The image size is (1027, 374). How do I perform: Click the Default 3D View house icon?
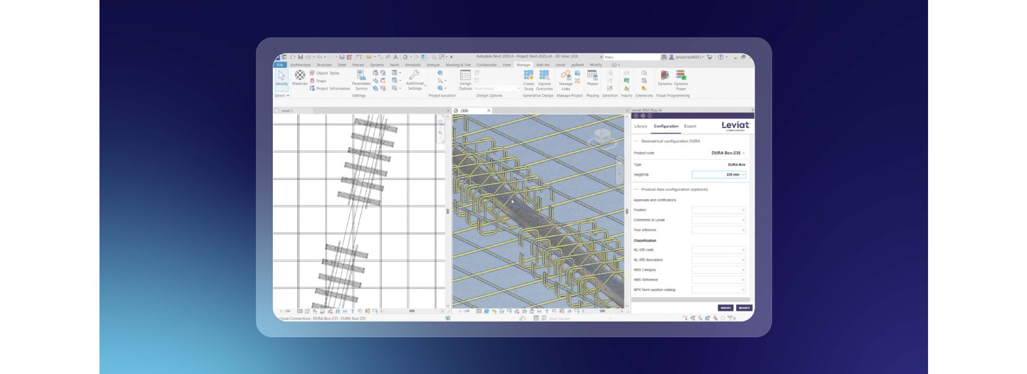(405, 57)
